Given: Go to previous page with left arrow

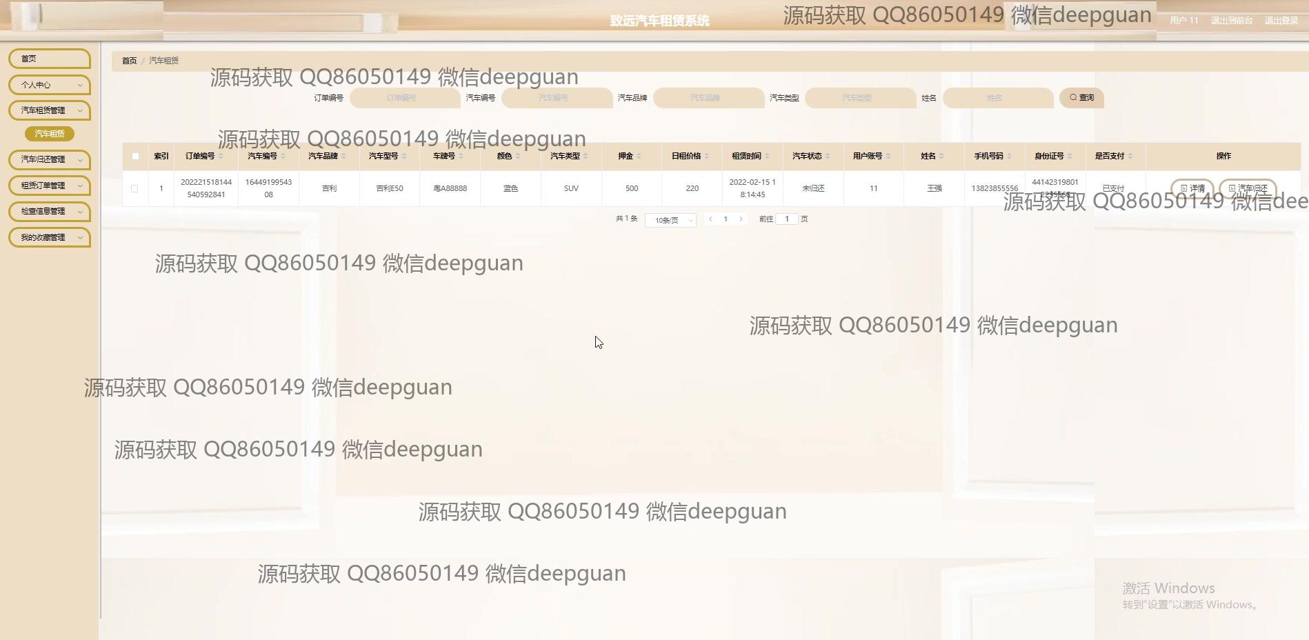Looking at the screenshot, I should [x=710, y=219].
